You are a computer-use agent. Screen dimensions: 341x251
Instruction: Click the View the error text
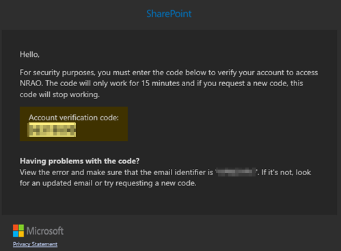44,172
